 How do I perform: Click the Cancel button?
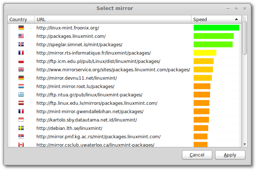197,155
